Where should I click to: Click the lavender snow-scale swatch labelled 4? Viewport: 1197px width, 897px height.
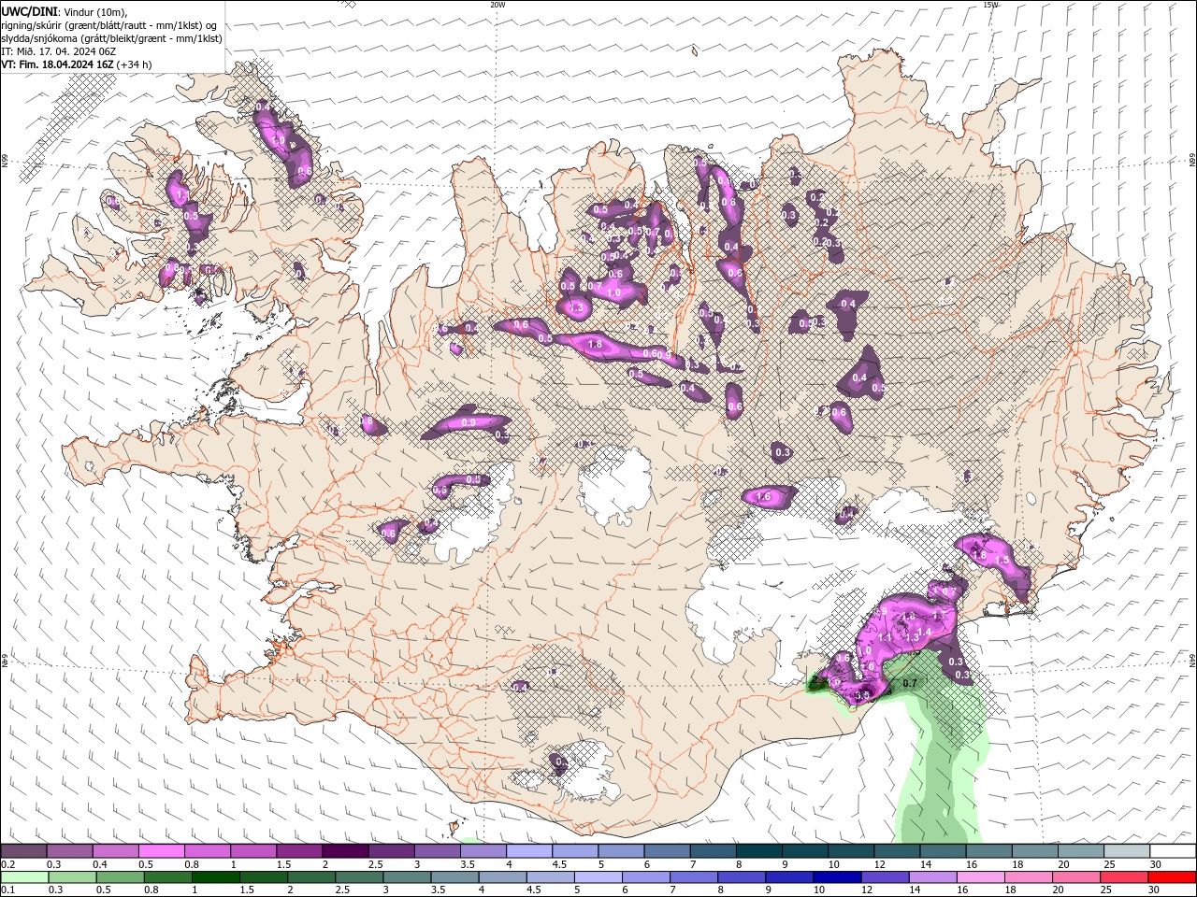click(x=529, y=851)
